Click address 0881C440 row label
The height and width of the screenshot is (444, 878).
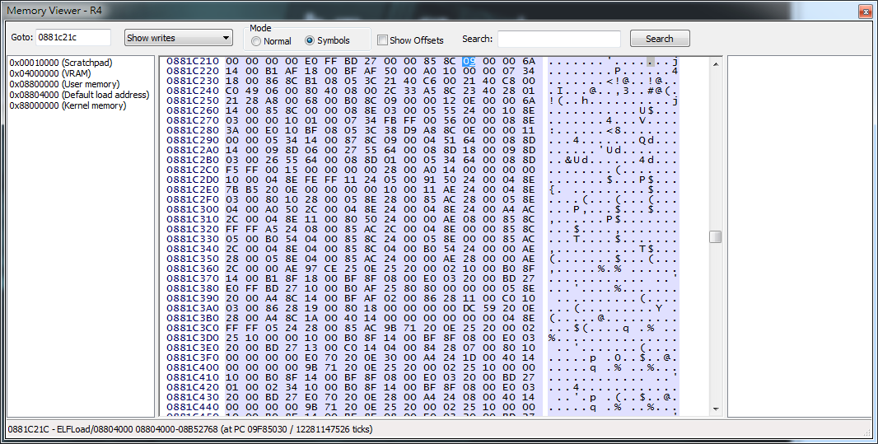(x=193, y=407)
